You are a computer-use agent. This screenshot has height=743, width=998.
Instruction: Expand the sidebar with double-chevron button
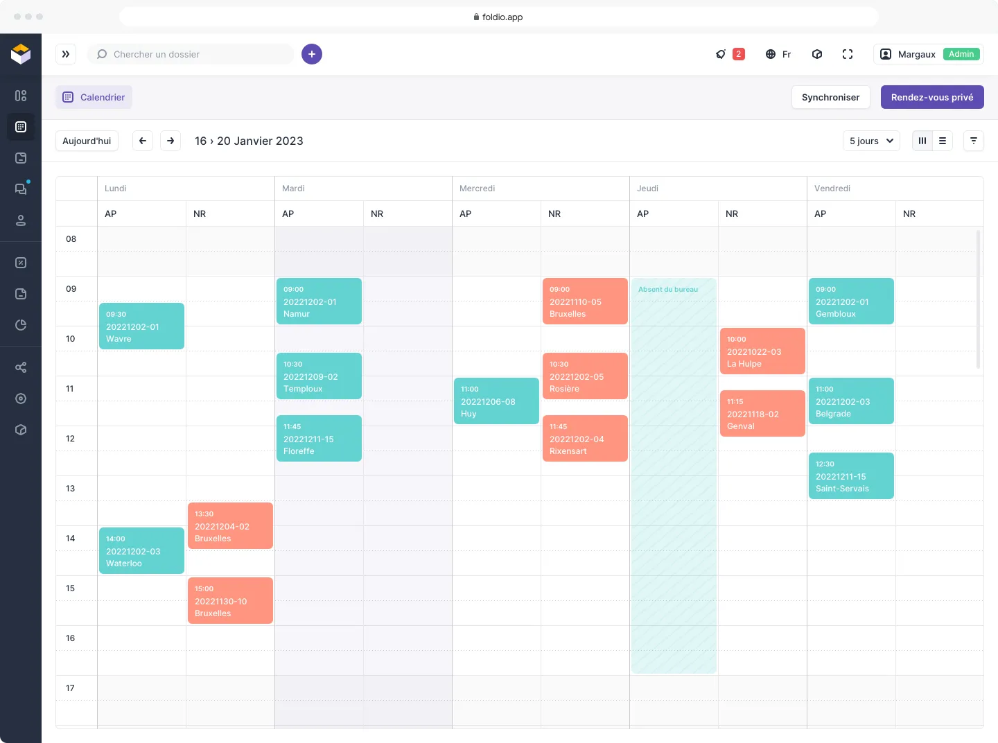[x=66, y=54]
